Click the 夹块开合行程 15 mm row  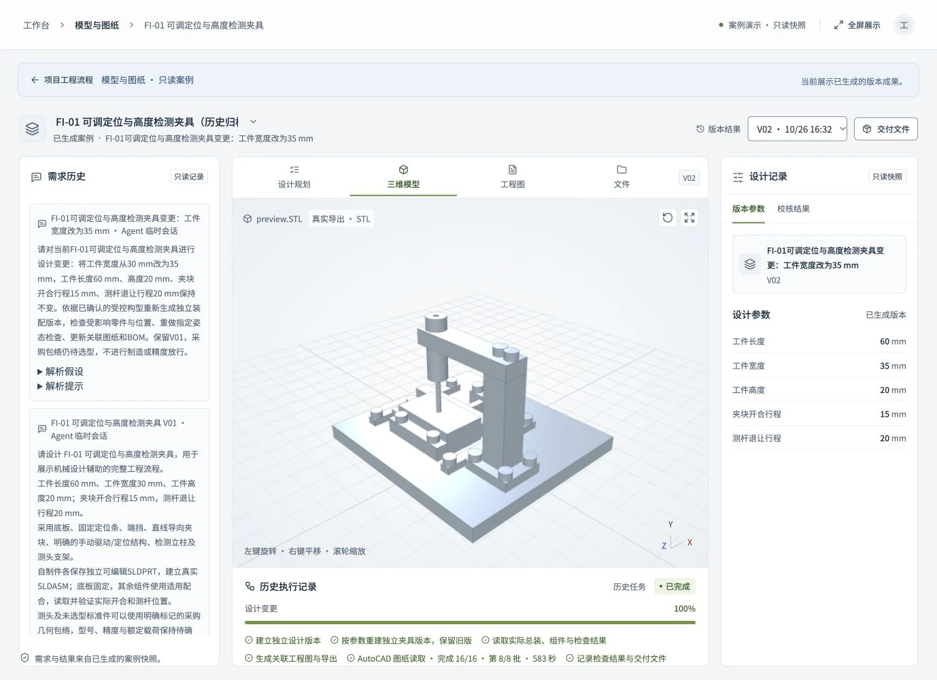point(819,414)
